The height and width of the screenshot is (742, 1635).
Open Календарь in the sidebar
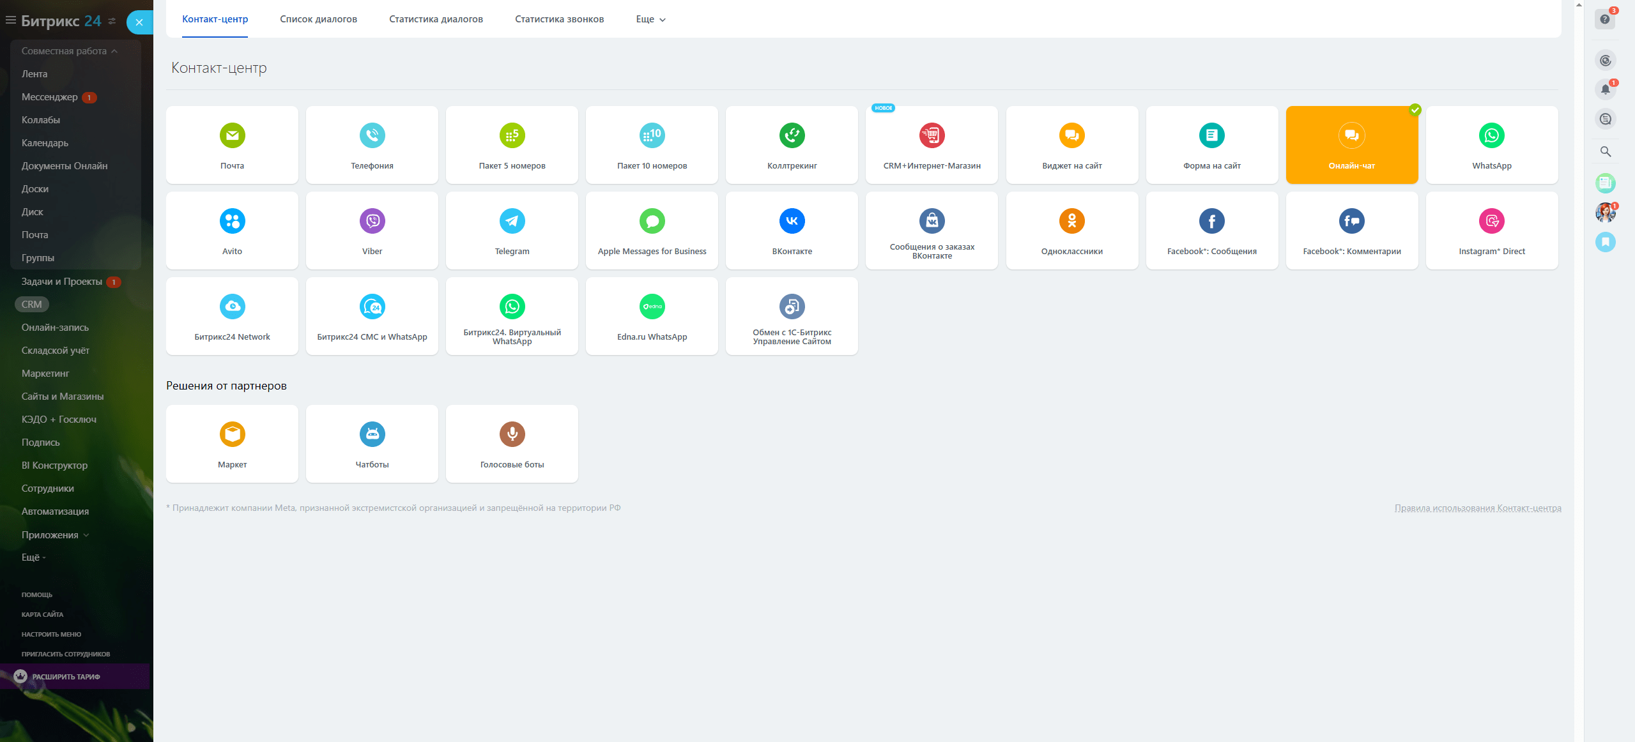coord(45,143)
